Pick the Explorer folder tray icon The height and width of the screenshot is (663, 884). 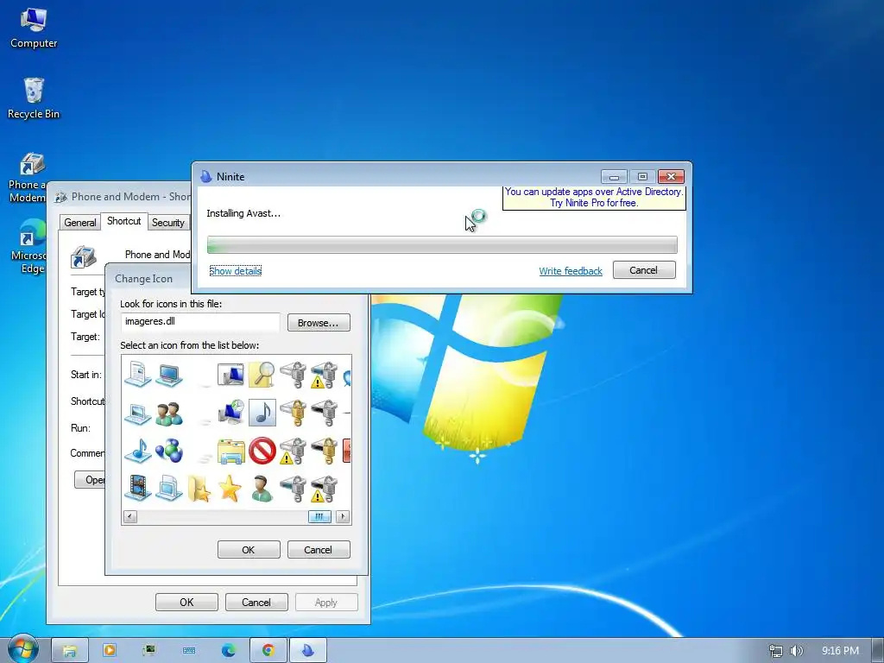(230, 451)
